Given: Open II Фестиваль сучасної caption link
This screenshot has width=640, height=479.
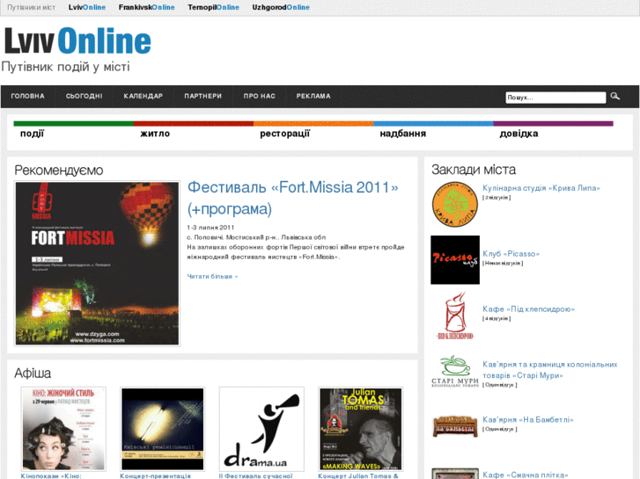Looking at the screenshot, I should [256, 475].
